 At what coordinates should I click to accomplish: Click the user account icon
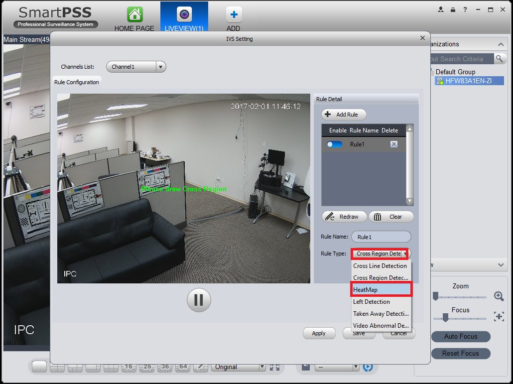441,9
